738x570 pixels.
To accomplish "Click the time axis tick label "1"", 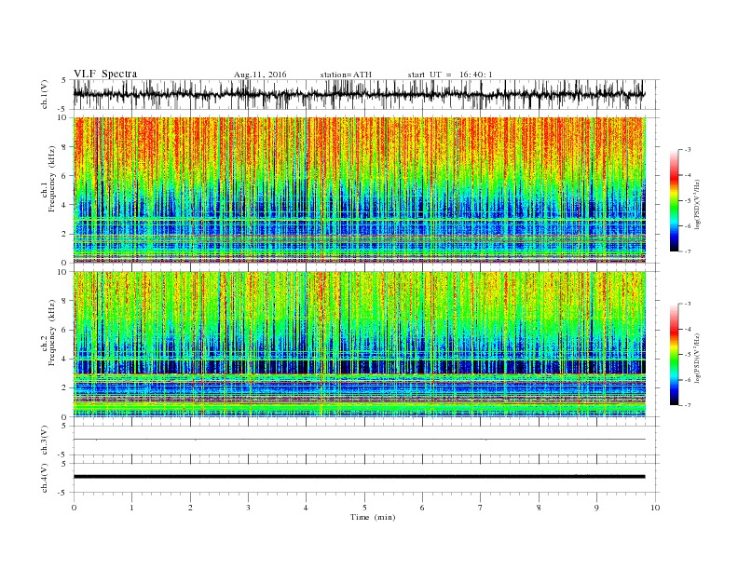I will (x=131, y=508).
